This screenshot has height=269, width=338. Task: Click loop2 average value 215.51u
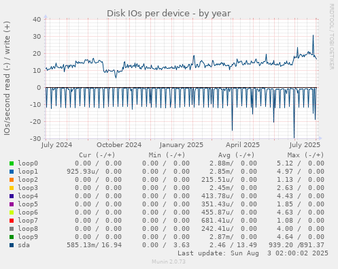click(216, 180)
